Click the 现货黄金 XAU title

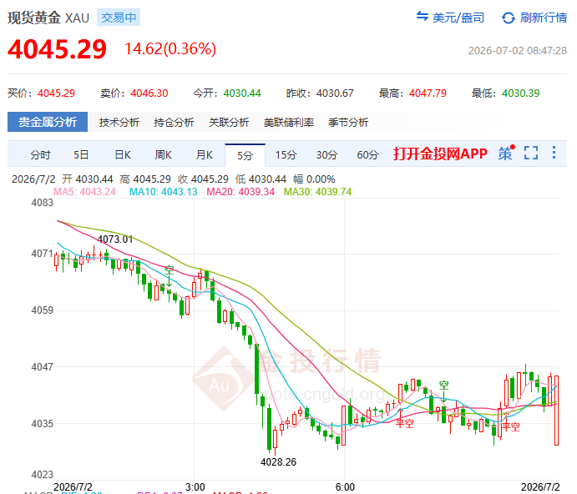(48, 18)
